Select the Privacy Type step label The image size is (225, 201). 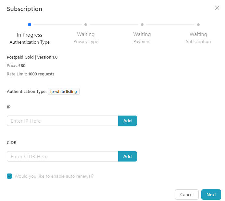pos(86,41)
